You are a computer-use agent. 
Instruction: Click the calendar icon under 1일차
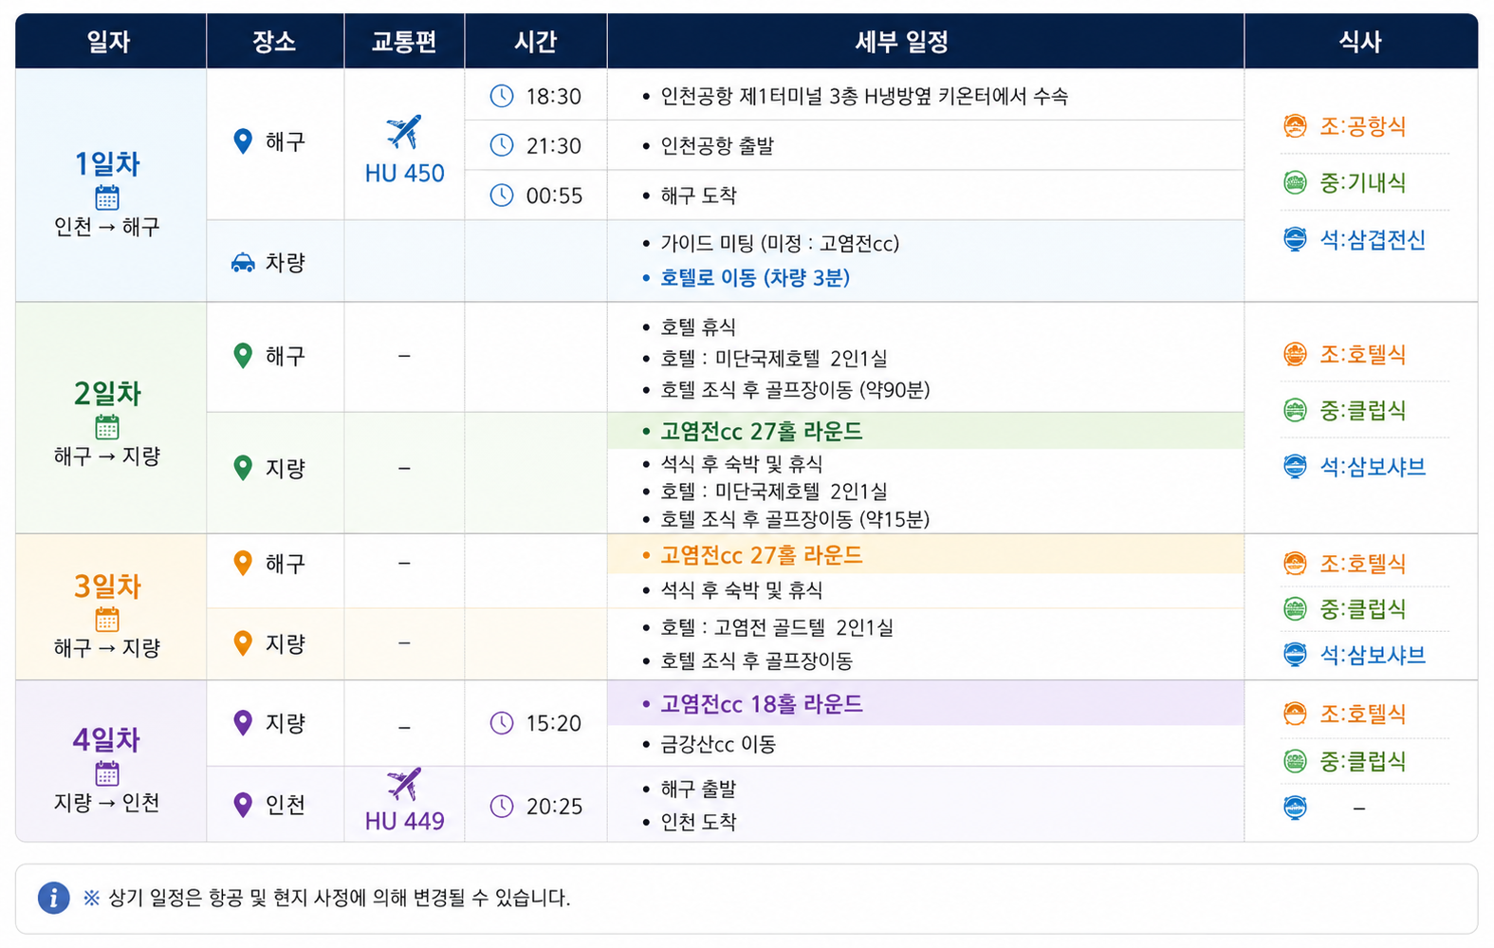click(107, 197)
